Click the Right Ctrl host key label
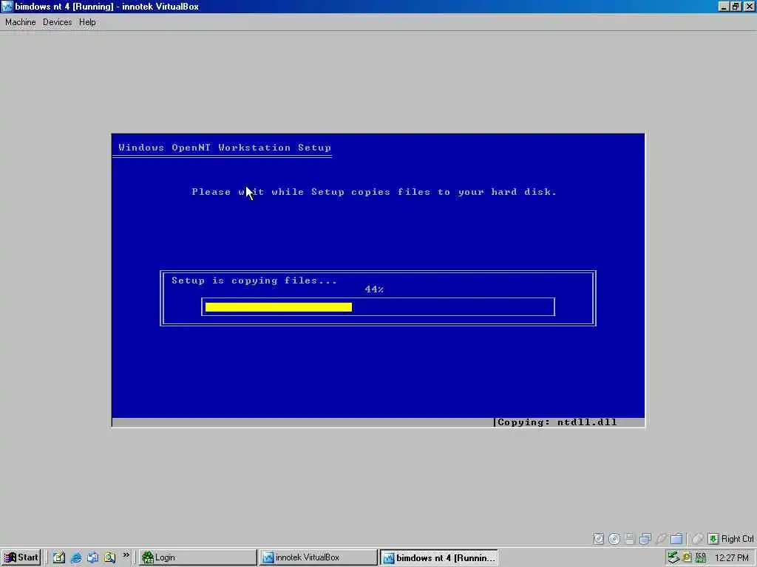Image resolution: width=757 pixels, height=567 pixels. pos(737,538)
